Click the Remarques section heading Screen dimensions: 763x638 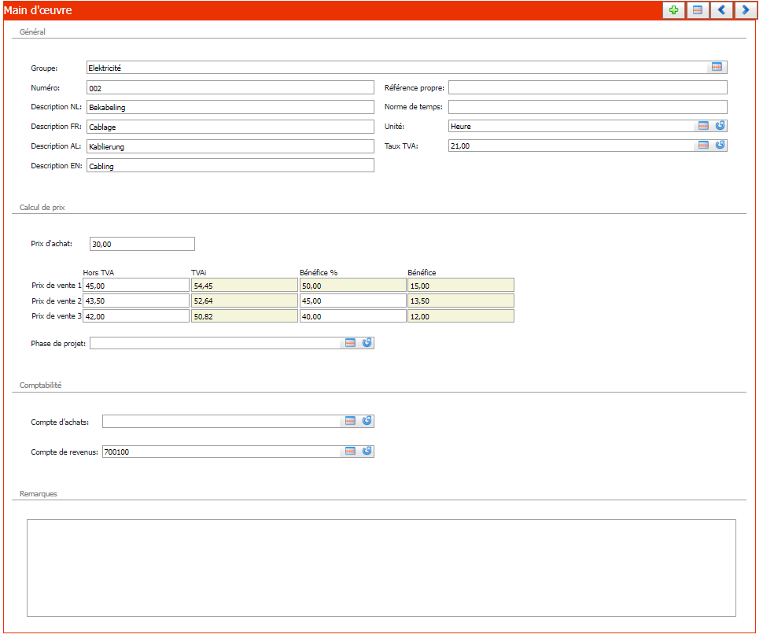38,493
